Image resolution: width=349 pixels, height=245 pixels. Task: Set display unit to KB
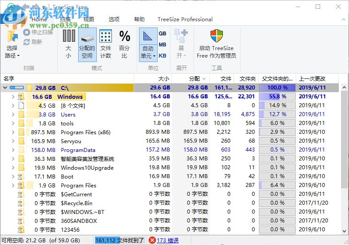click(x=163, y=56)
